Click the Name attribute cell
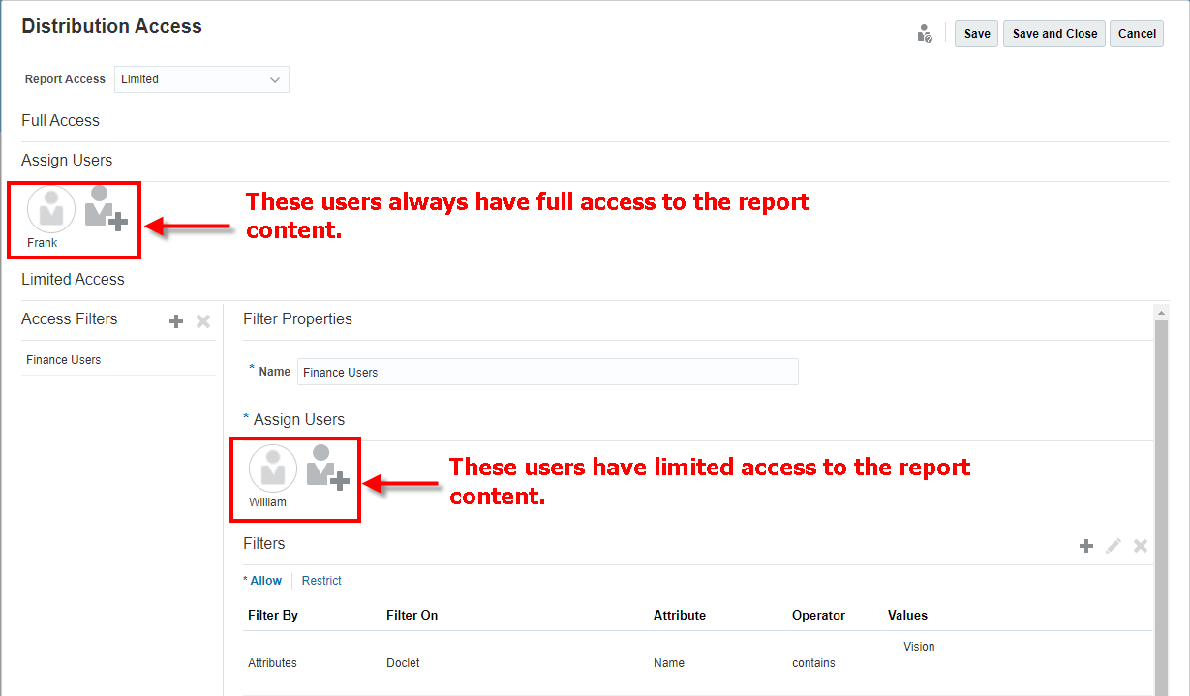The image size is (1190, 696). [x=669, y=663]
